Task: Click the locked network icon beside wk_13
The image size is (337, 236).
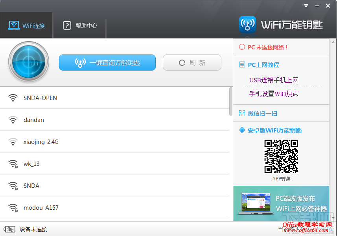Action: click(x=13, y=163)
